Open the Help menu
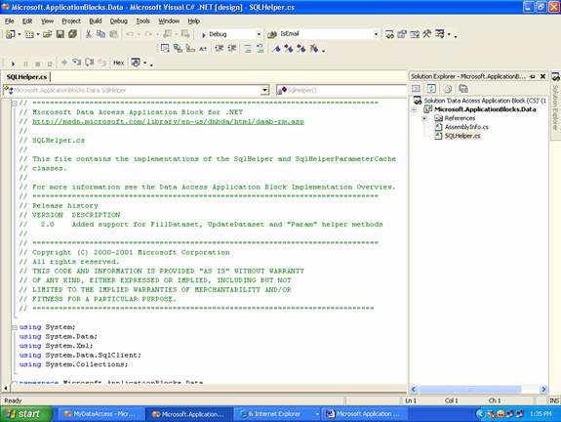Screen dimensions: 561x422 coord(193,21)
